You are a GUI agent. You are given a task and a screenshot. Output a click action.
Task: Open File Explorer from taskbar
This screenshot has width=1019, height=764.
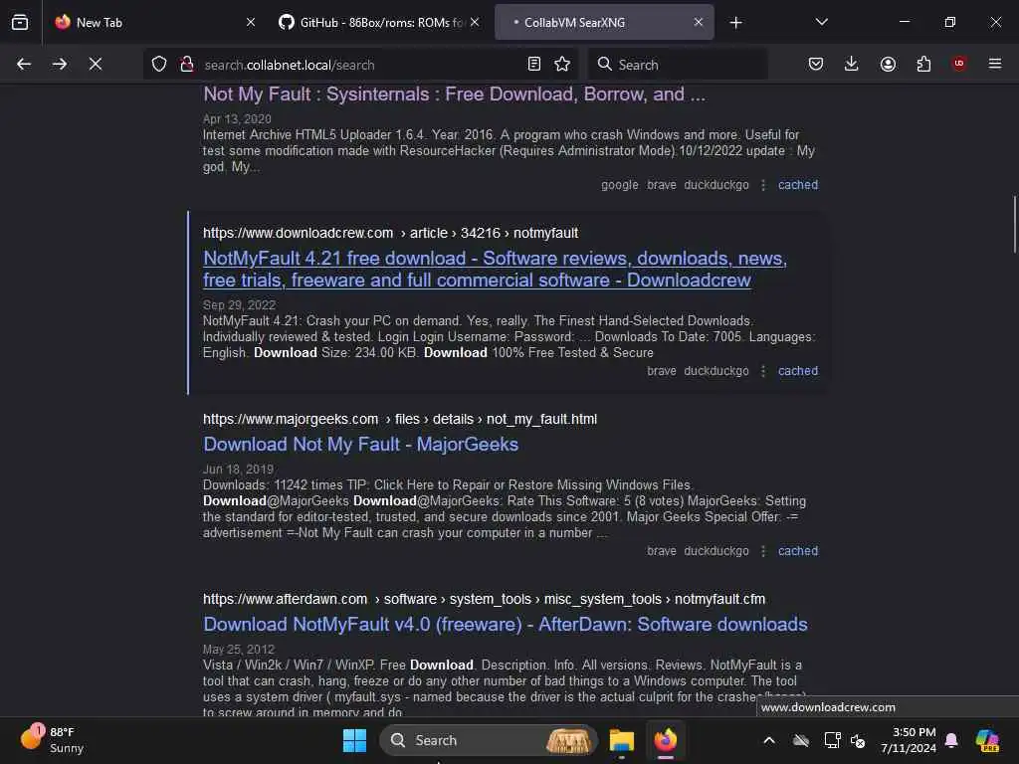(x=621, y=740)
